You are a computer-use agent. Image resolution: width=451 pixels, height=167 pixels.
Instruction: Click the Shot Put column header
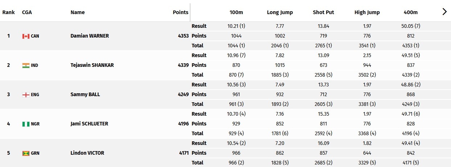coord(323,12)
